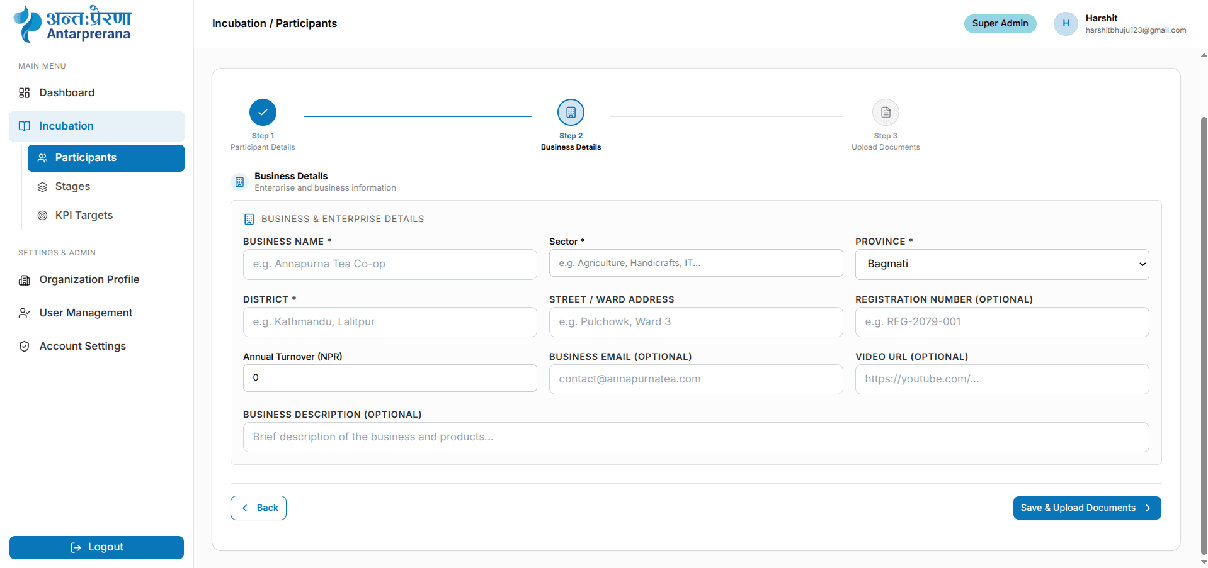Focus the Business Name input field

tap(390, 264)
